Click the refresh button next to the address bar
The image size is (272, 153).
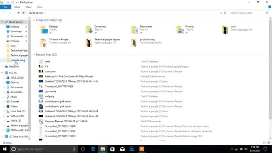225,13
